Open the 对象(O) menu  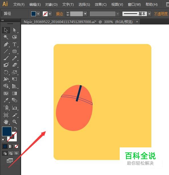[x=51, y=5]
